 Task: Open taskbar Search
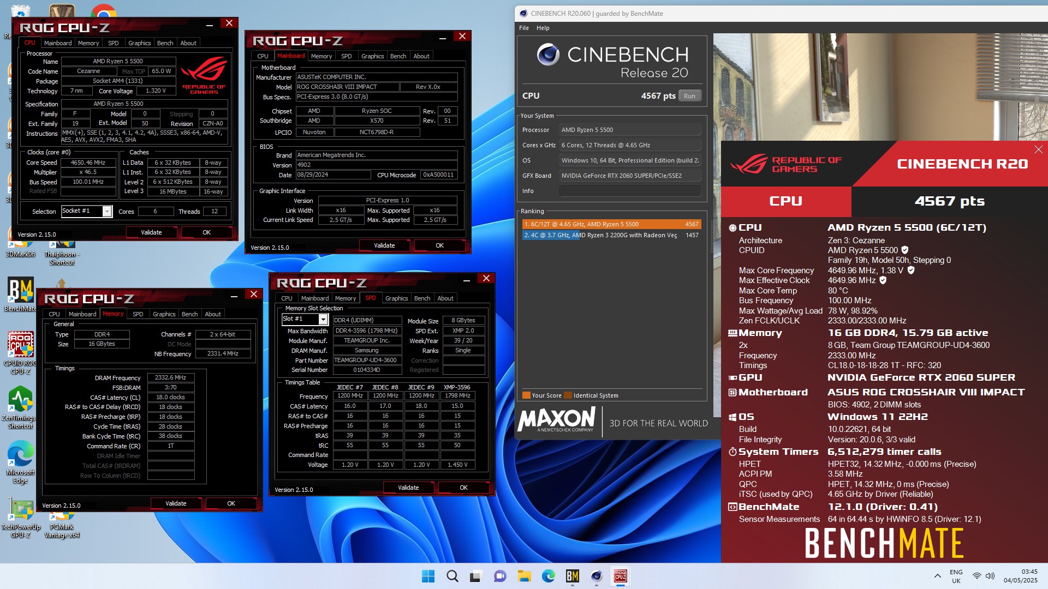pos(452,576)
